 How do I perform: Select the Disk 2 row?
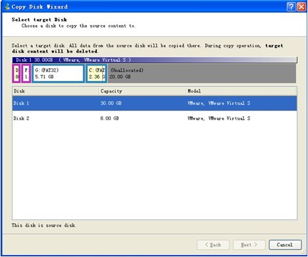coord(154,118)
